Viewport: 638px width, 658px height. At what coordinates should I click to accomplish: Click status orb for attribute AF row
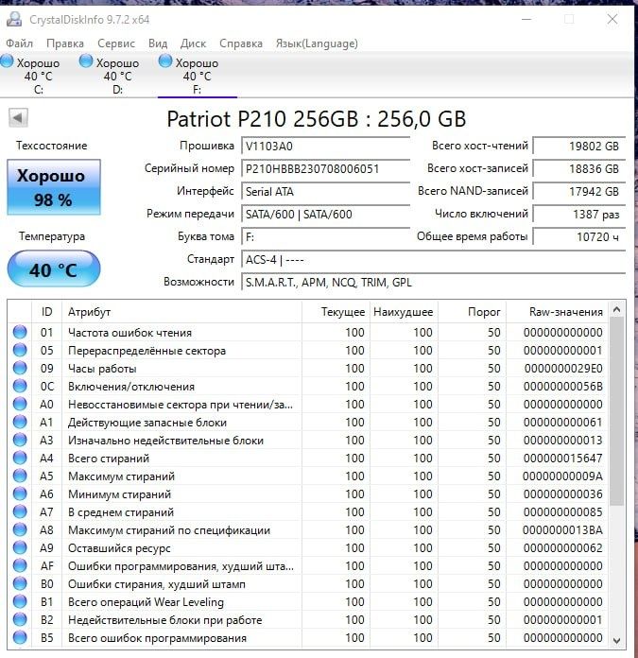click(20, 565)
